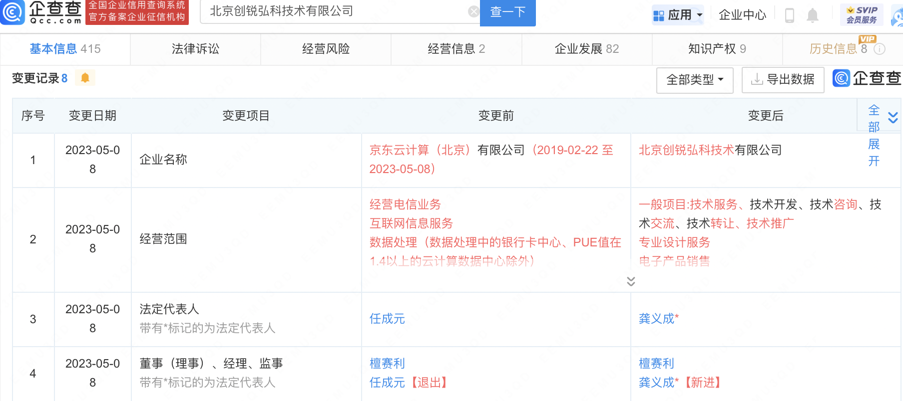
Task: Open 企业中心 link in header
Action: (x=742, y=15)
